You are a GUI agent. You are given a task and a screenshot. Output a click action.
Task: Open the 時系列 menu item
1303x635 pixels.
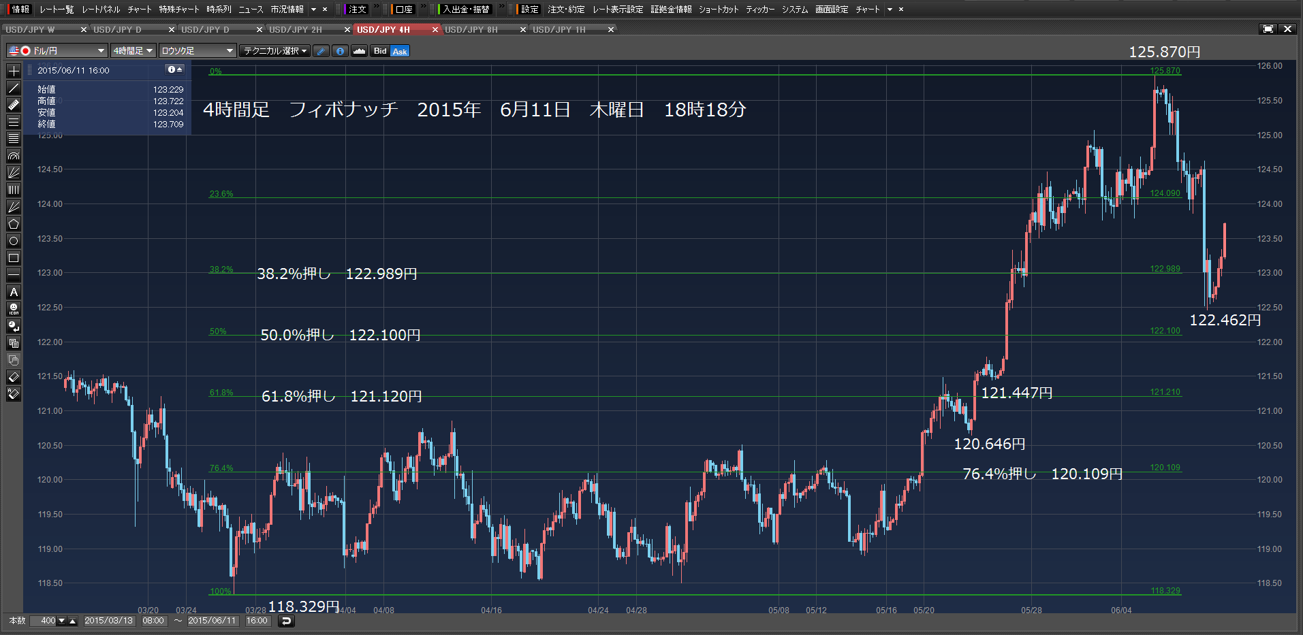click(219, 10)
